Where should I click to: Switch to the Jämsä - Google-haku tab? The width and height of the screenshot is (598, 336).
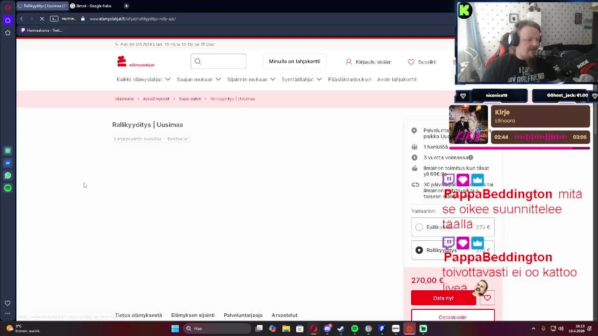[x=93, y=6]
